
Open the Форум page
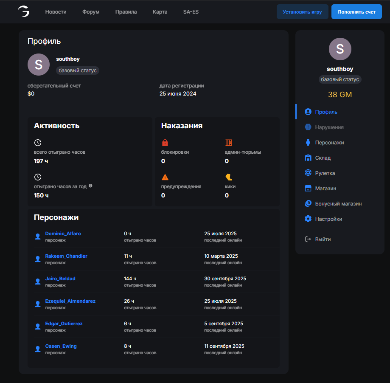(x=91, y=12)
